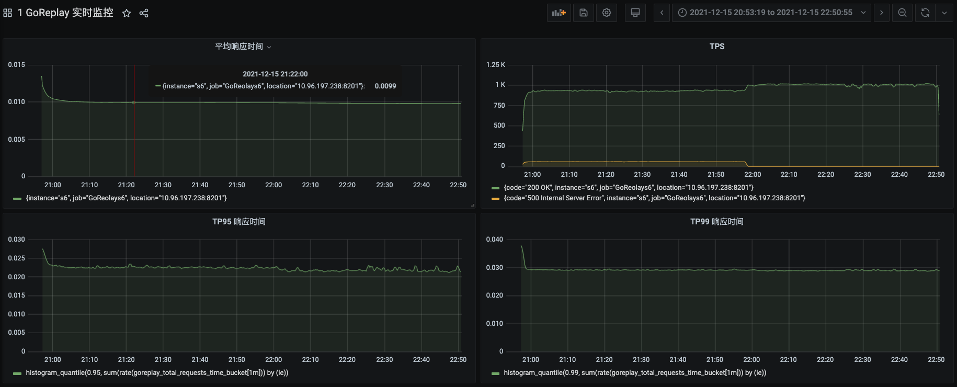This screenshot has height=387, width=957.
Task: Save the dashboard
Action: coord(584,13)
